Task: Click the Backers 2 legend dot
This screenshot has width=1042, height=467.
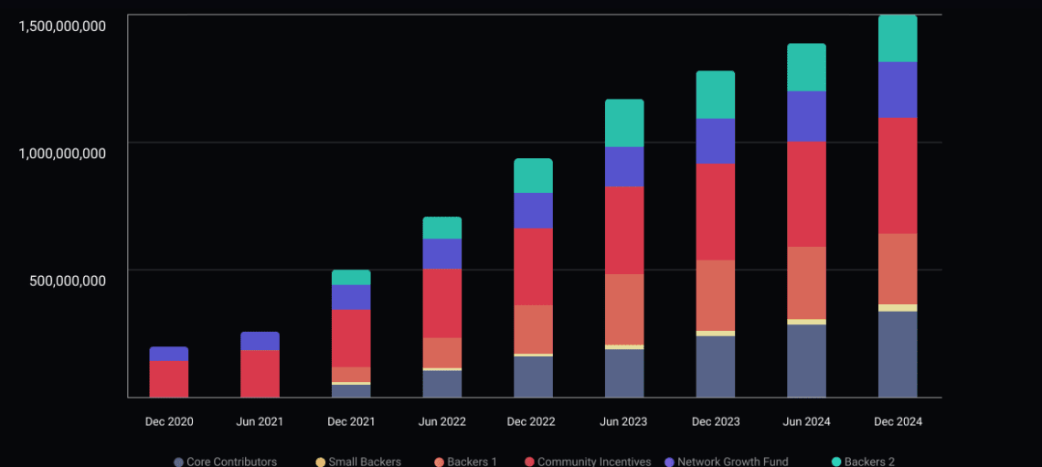Action: (x=836, y=462)
